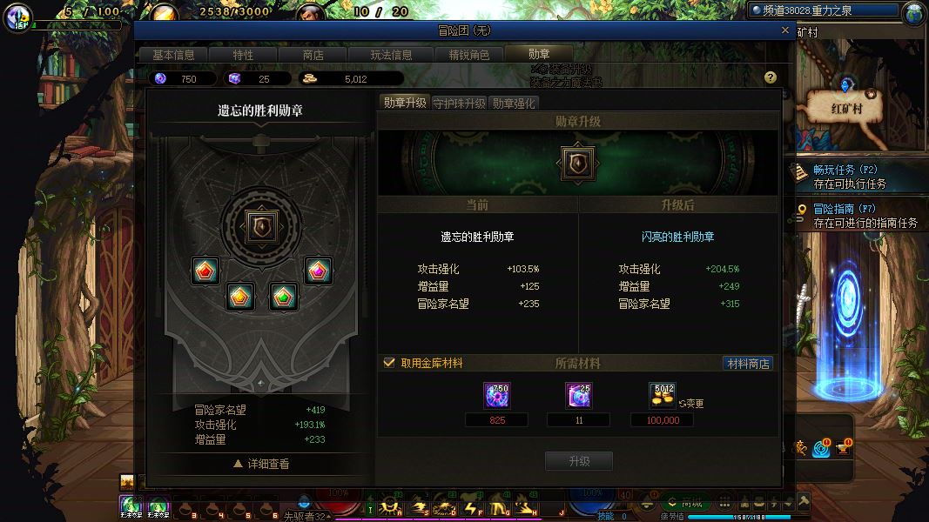Toggle the 取用金库材料 checkbox
The height and width of the screenshot is (522, 929).
tap(389, 363)
